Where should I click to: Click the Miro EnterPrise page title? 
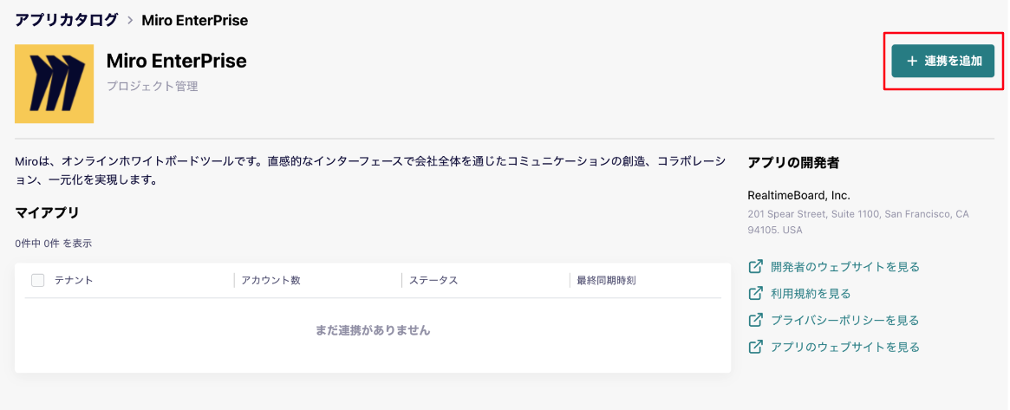point(177,62)
